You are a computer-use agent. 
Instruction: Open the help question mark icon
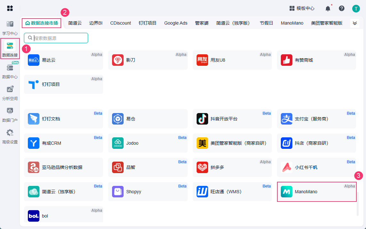click(x=341, y=8)
